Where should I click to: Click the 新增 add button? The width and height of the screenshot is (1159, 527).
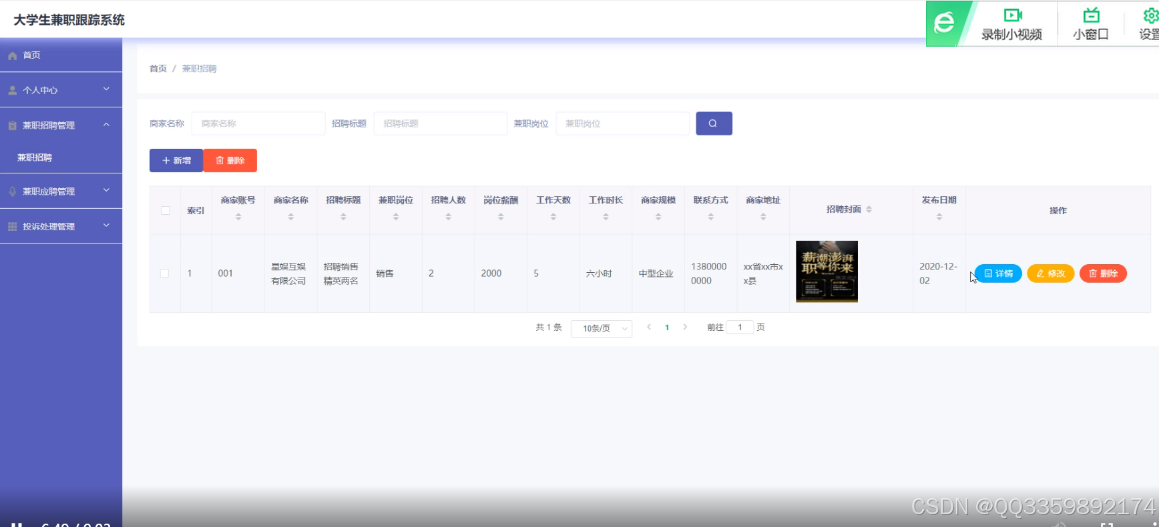176,160
